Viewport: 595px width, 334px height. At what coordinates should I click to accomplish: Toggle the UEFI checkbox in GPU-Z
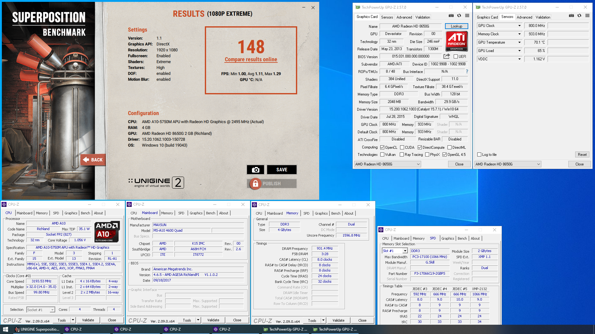(456, 57)
